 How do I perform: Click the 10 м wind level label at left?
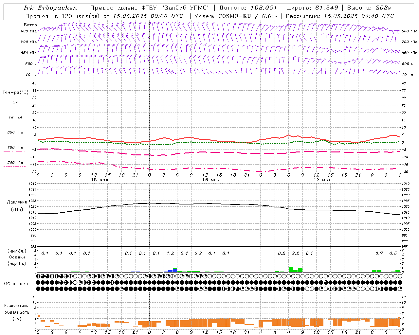pyautogui.click(x=31, y=75)
